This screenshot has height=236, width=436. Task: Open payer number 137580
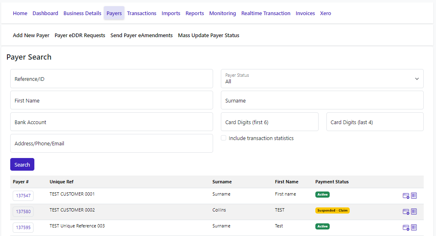(x=23, y=212)
